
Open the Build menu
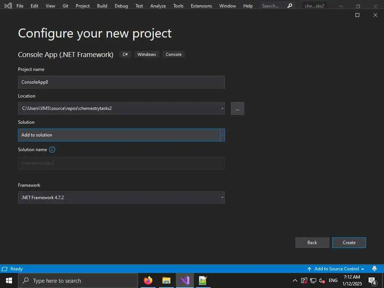click(x=102, y=6)
